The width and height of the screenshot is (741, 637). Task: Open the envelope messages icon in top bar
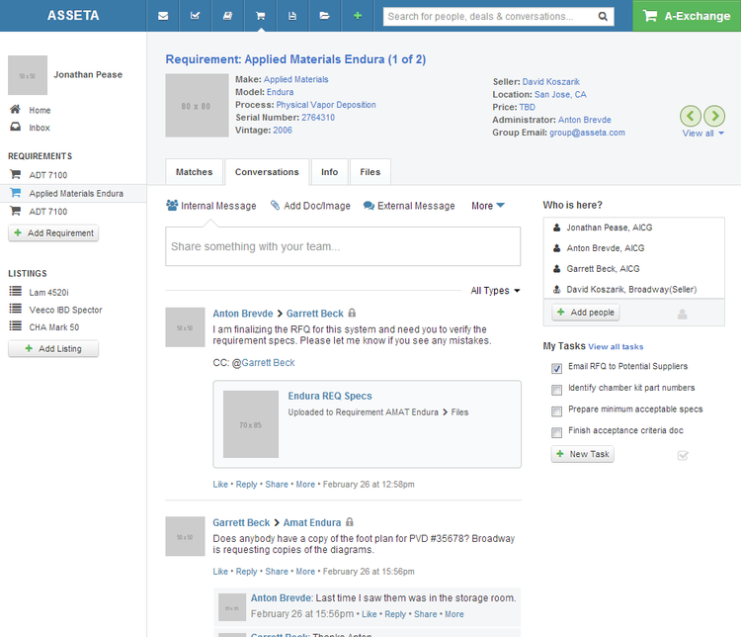[x=163, y=16]
